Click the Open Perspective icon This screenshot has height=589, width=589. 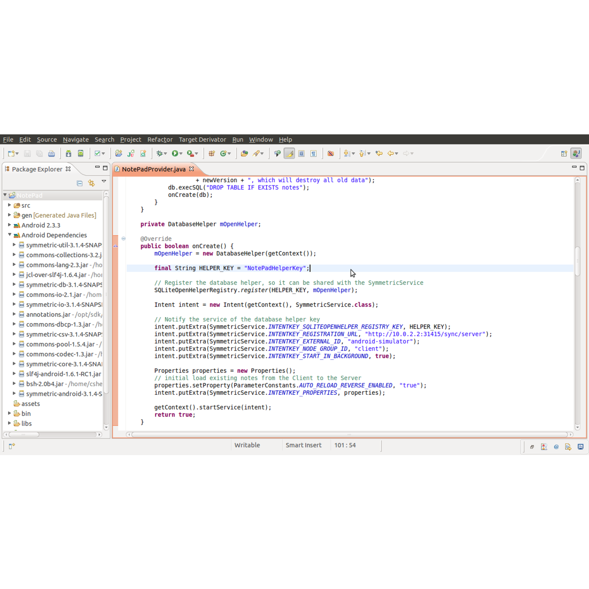tap(564, 154)
